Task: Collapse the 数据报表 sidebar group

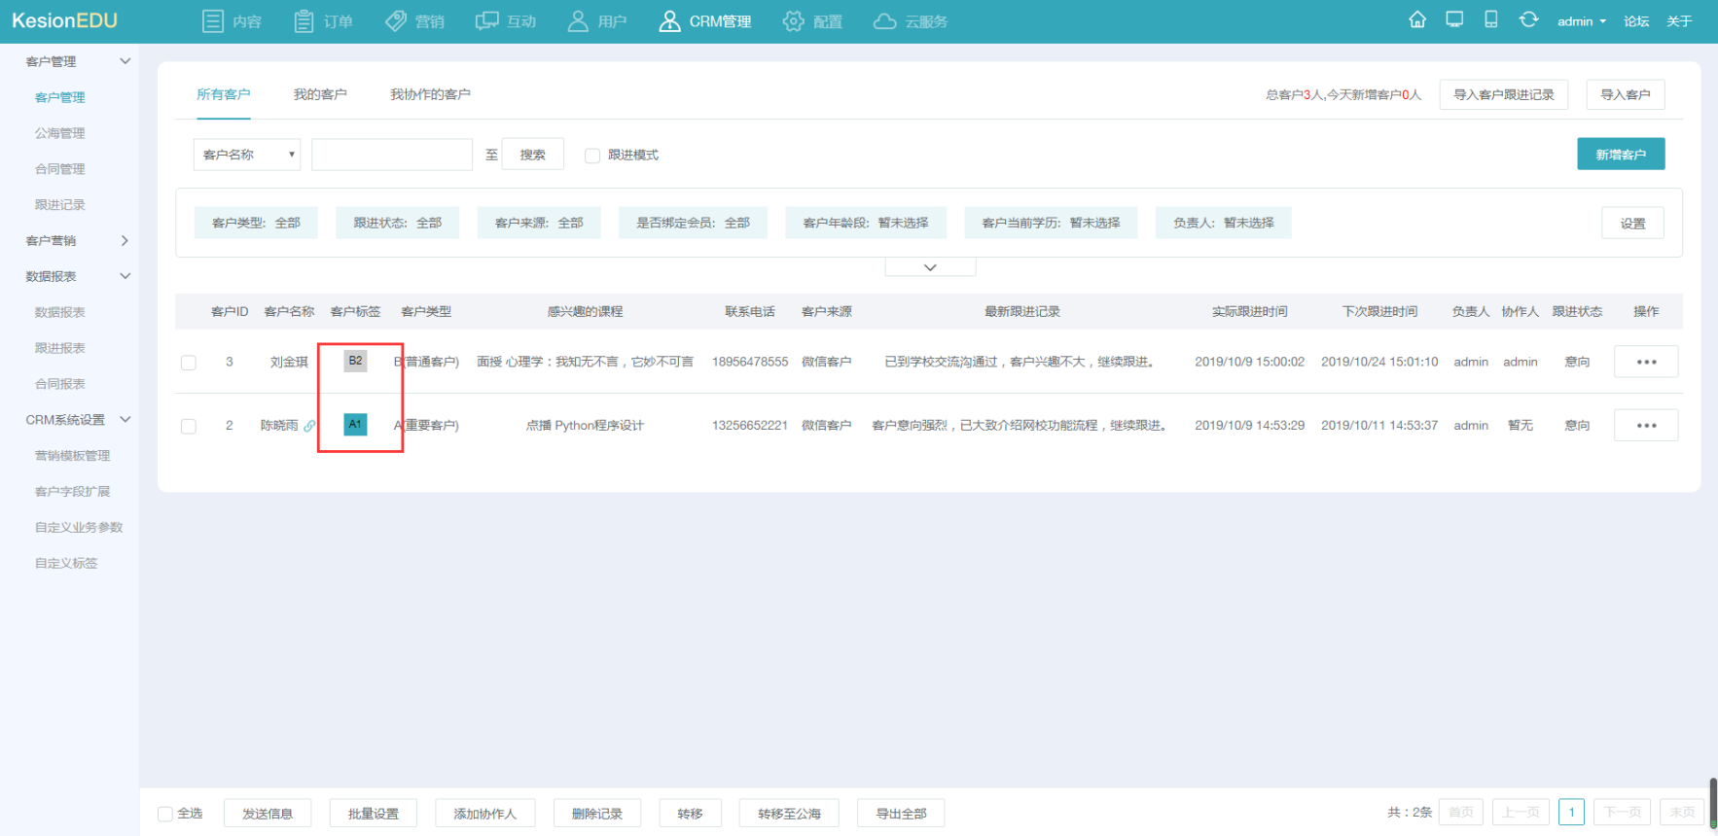Action: (x=125, y=276)
